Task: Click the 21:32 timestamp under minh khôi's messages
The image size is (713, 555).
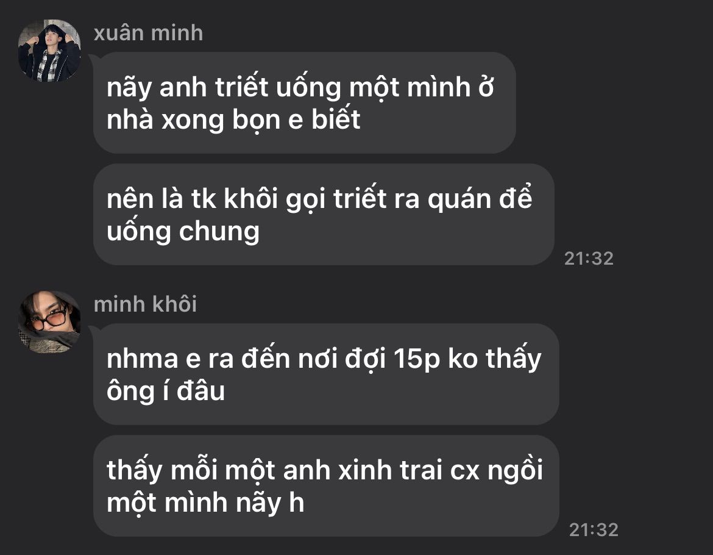Action: click(x=594, y=529)
